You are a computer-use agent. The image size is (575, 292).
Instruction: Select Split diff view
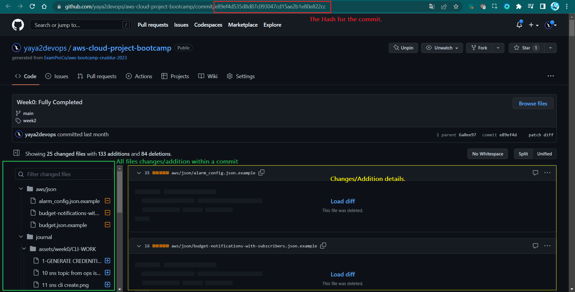[523, 154]
